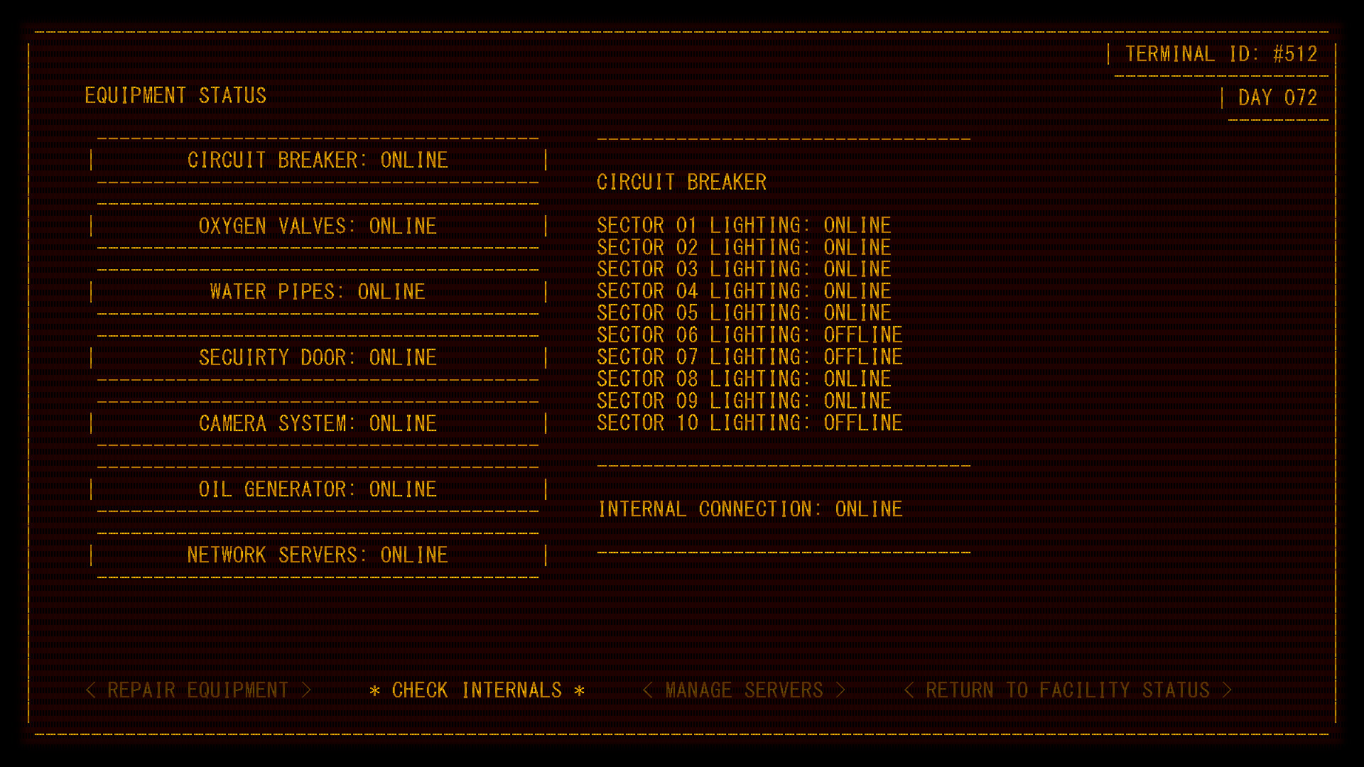Select the CAMERA SYSTEM equipment panel
1364x767 pixels.
(x=318, y=423)
